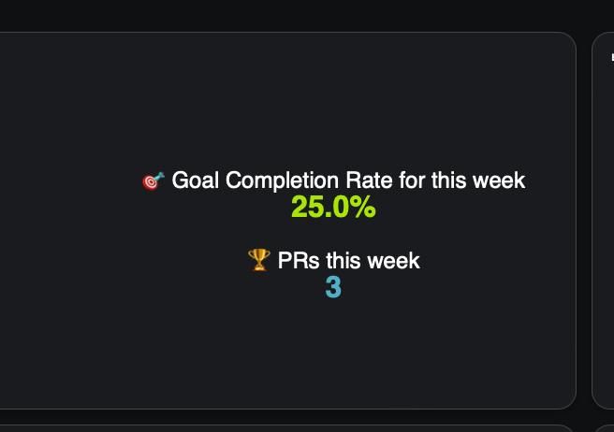Click the partial card in bottom-right corner

pyautogui.click(x=604, y=428)
